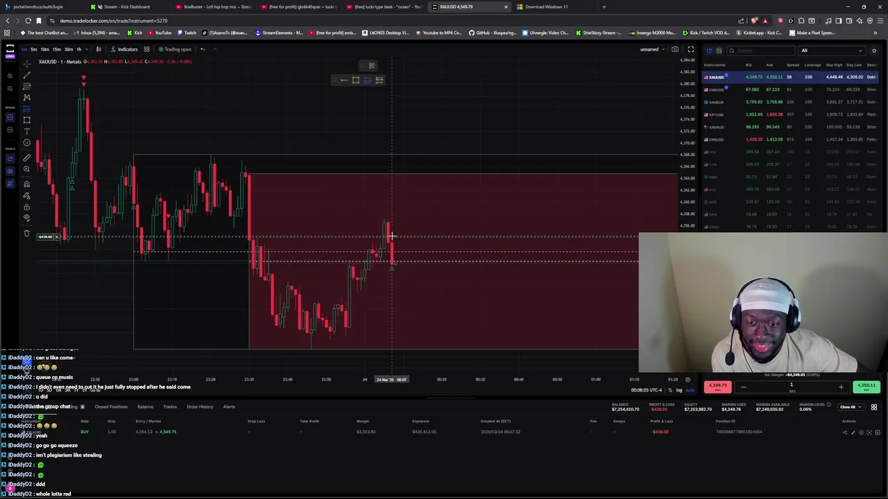Click zoom in magnifier in far-left sidebar

pyautogui.click(x=10, y=76)
